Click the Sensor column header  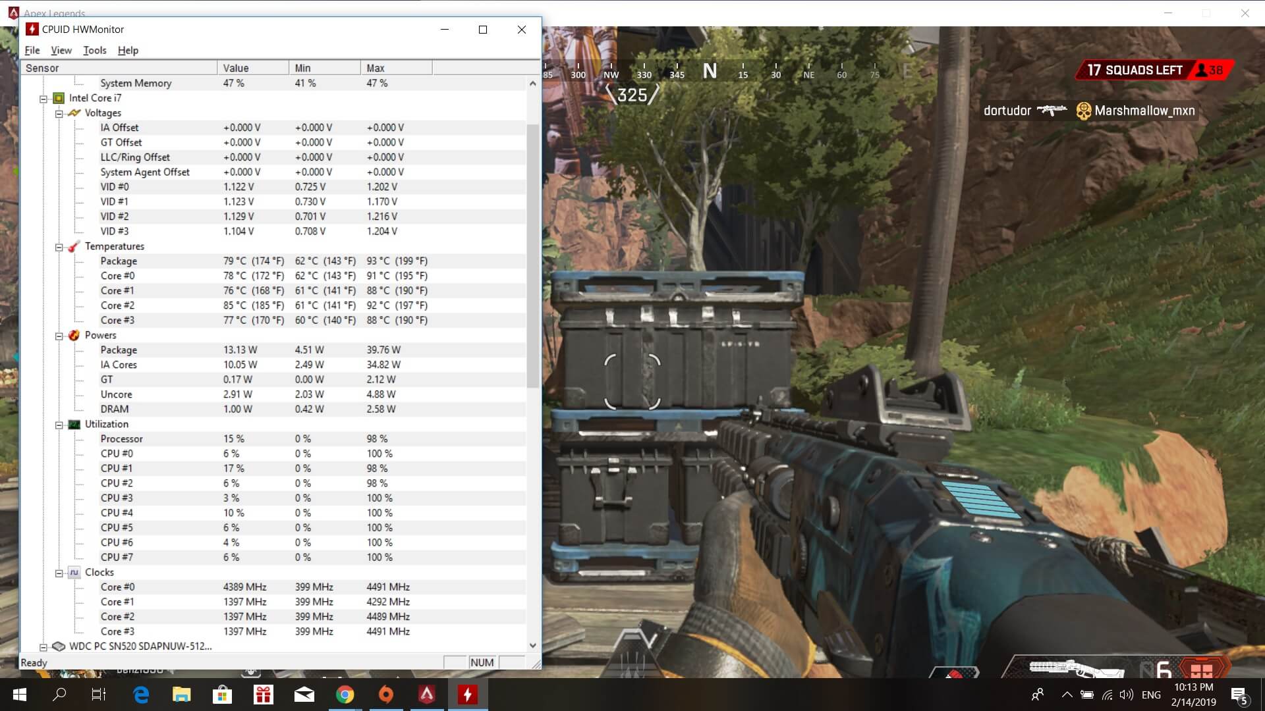(119, 68)
